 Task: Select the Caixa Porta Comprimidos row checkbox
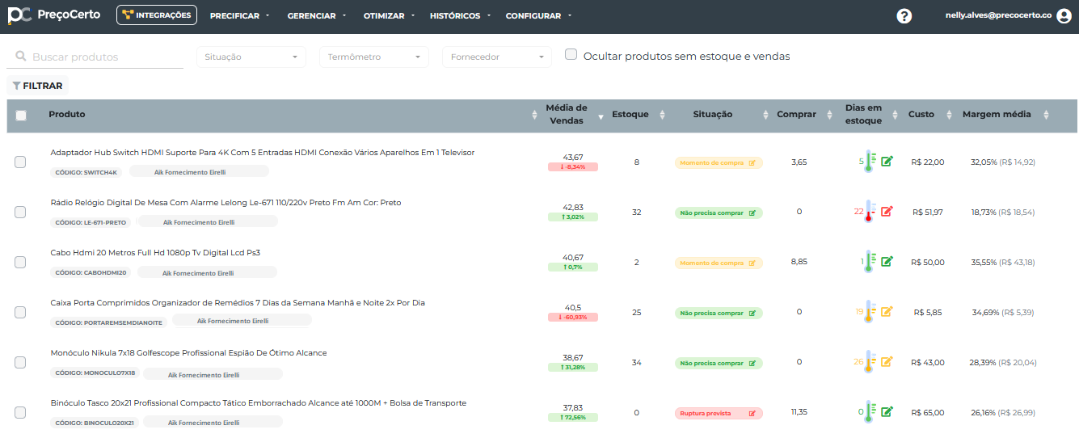pyautogui.click(x=20, y=312)
